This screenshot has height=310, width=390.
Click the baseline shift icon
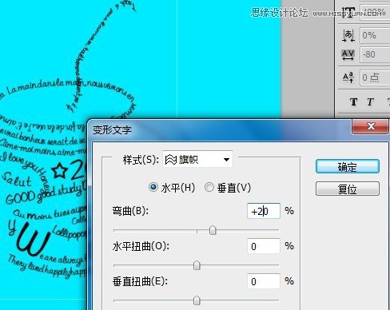pyautogui.click(x=348, y=77)
